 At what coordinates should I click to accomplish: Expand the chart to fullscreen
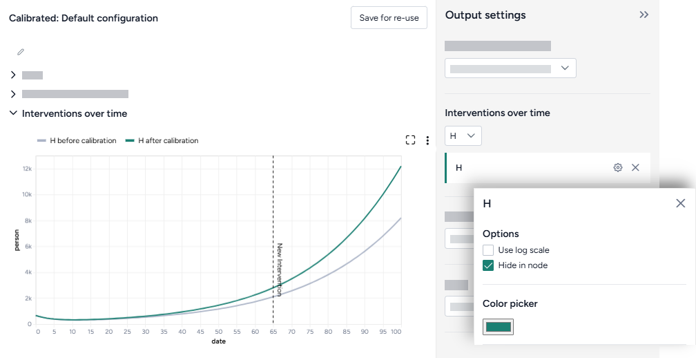click(x=410, y=140)
